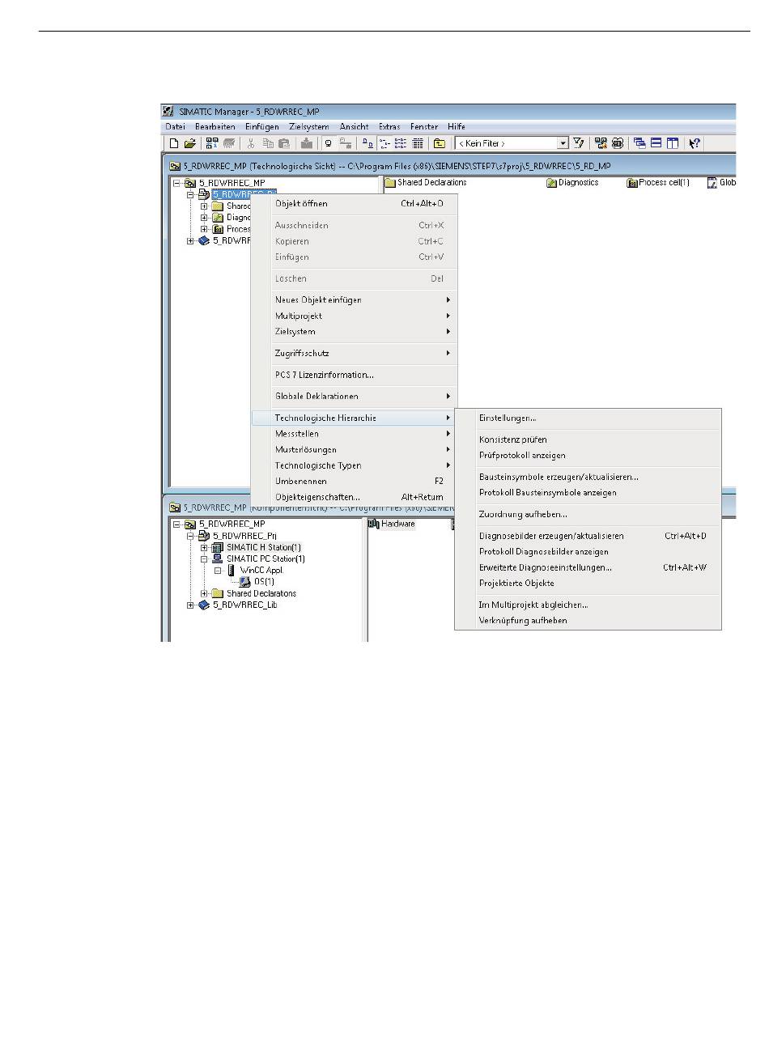Select Erweiterte Diagnoseeinstellungen...

(x=588, y=568)
